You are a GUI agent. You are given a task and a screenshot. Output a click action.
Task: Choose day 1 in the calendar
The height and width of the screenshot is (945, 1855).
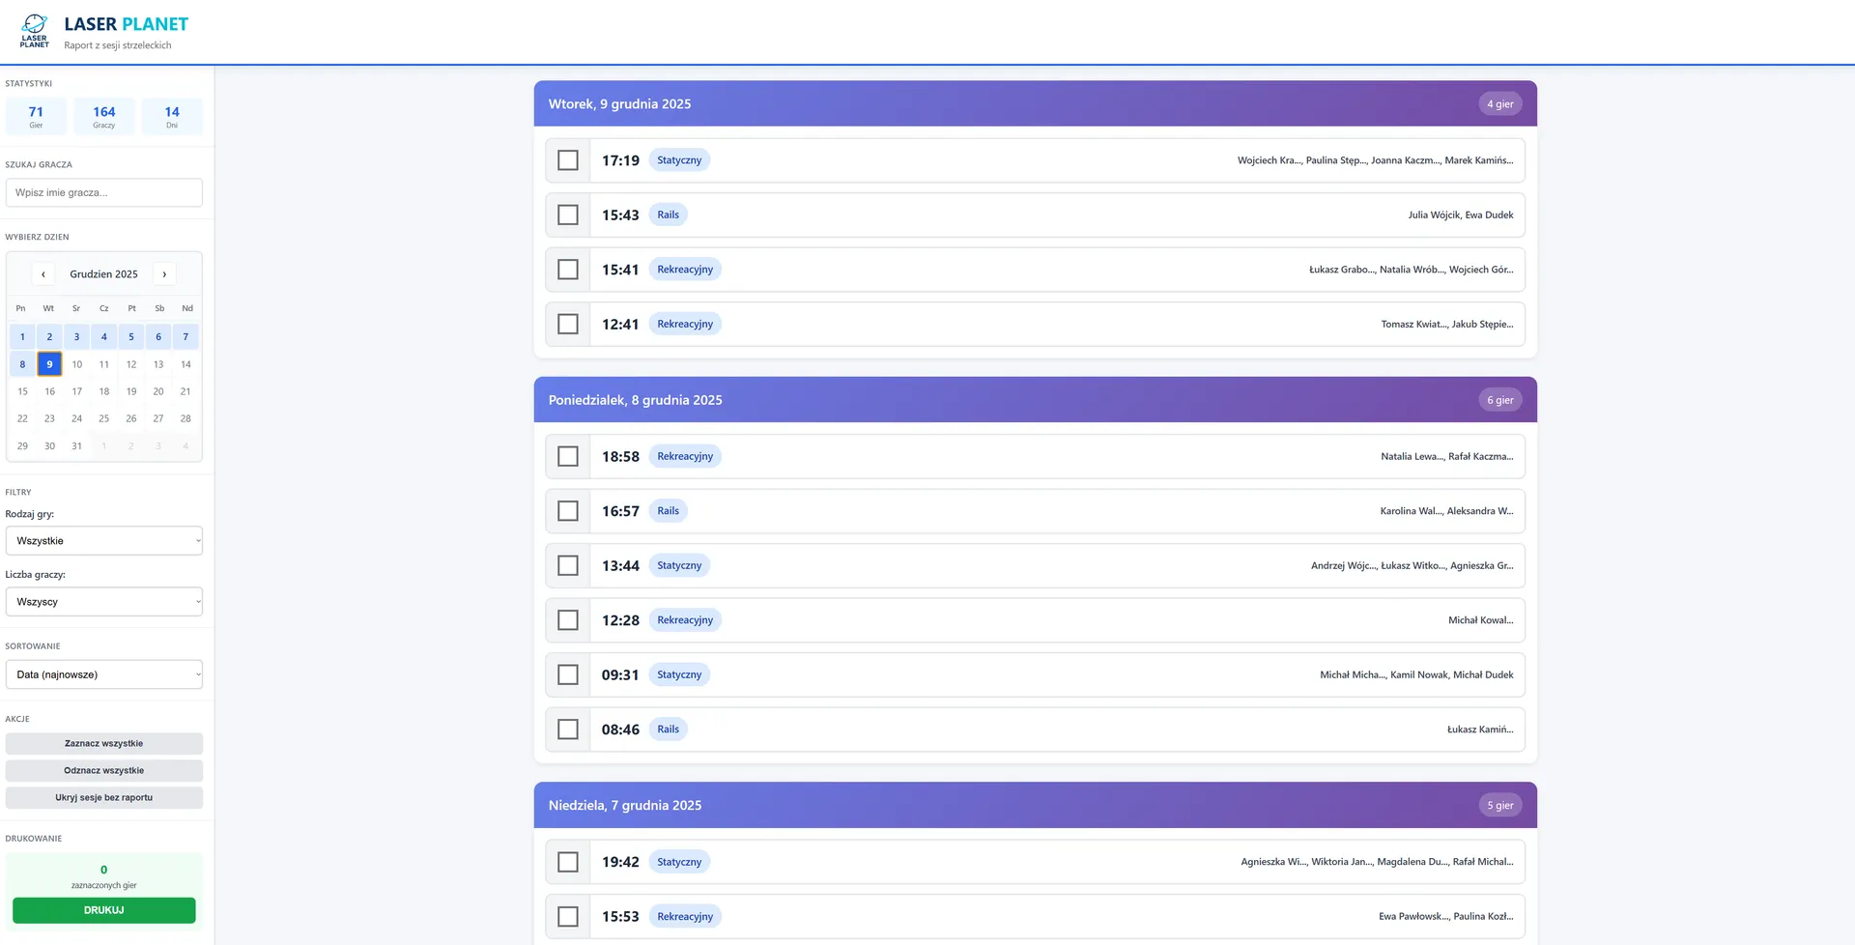coord(22,337)
